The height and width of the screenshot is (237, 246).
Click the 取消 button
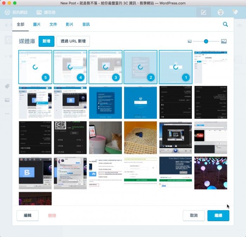194,216
